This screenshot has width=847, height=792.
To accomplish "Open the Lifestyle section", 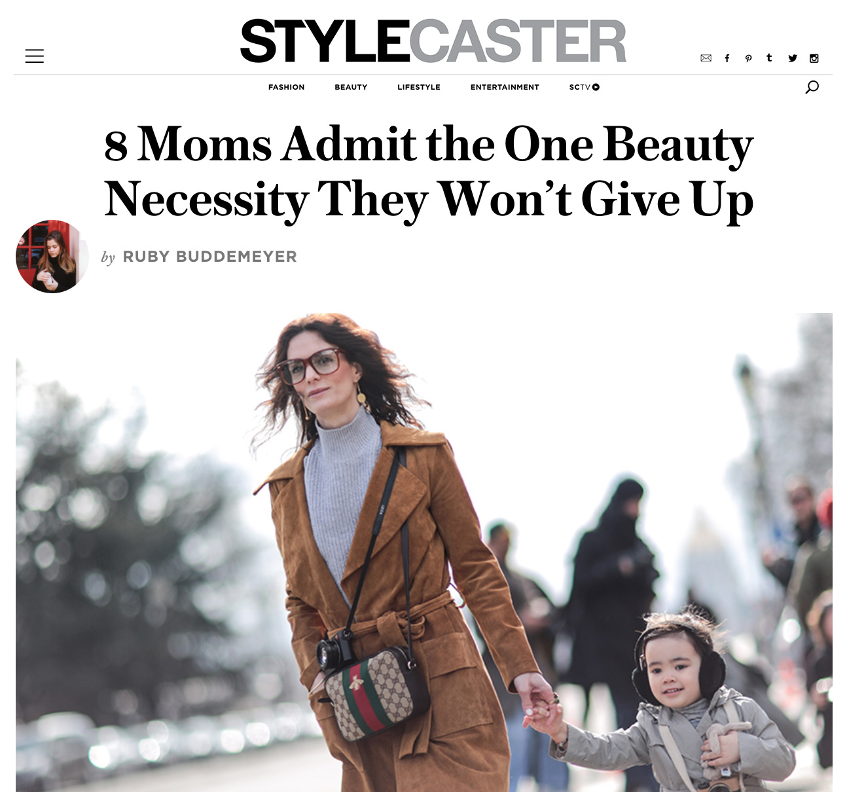I will (x=419, y=87).
